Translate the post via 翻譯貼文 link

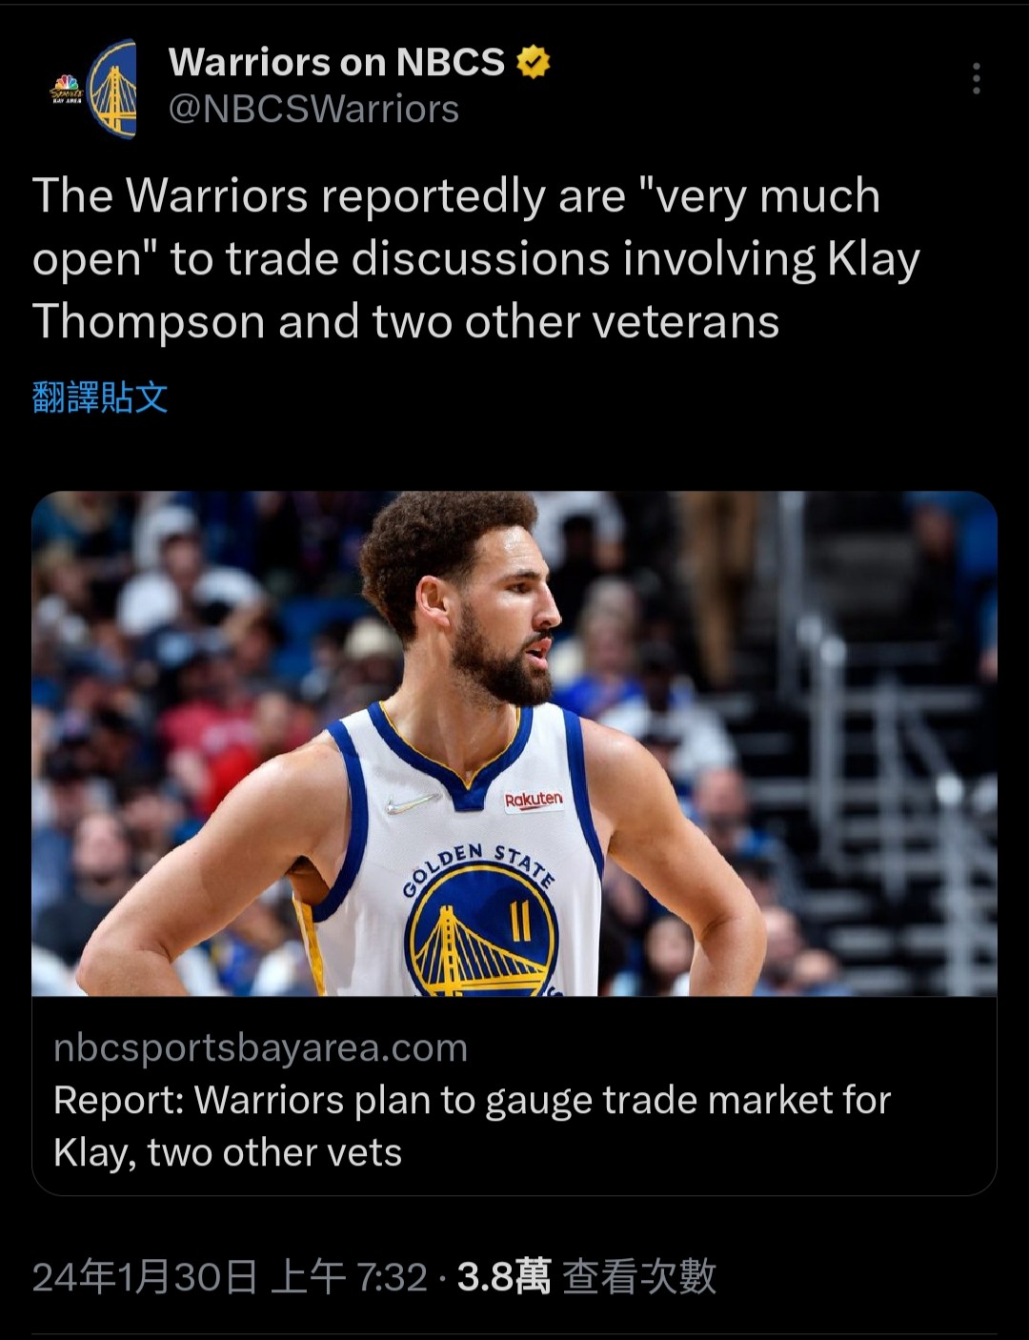(100, 397)
